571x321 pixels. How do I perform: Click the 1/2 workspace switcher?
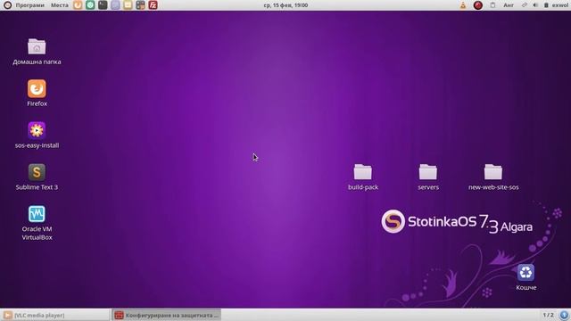[x=549, y=315]
